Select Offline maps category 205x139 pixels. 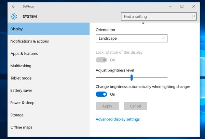pyautogui.click(x=49, y=127)
